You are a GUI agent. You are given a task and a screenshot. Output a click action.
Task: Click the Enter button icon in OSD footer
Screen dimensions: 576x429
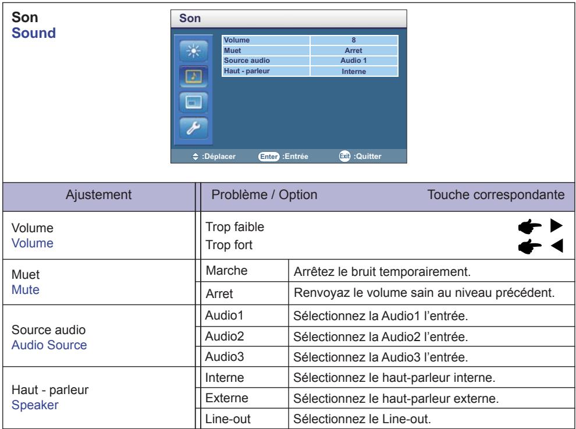(x=269, y=157)
